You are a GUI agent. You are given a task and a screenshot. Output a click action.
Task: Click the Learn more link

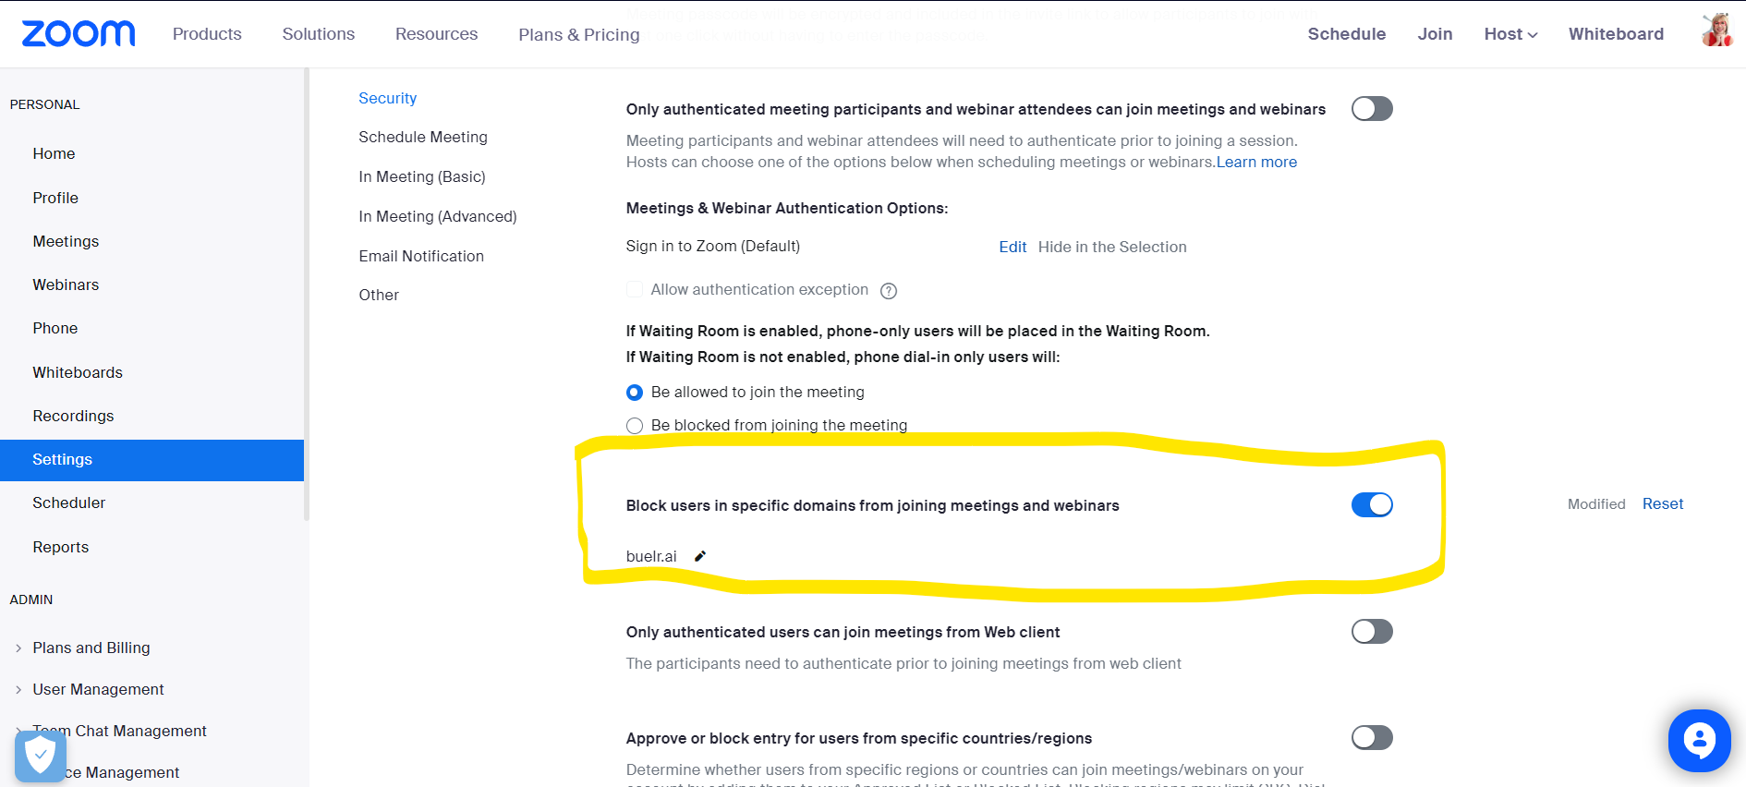click(1256, 162)
